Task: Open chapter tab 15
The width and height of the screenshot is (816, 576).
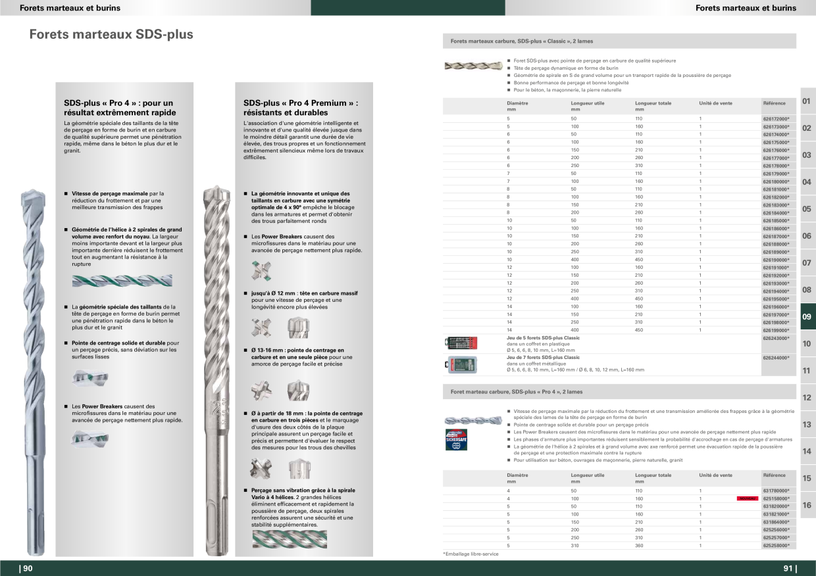Action: (807, 479)
